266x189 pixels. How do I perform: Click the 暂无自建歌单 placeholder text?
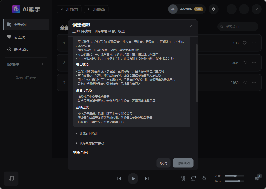click(x=26, y=78)
